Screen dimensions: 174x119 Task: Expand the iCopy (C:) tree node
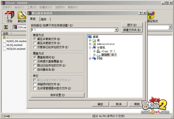pos(94,51)
